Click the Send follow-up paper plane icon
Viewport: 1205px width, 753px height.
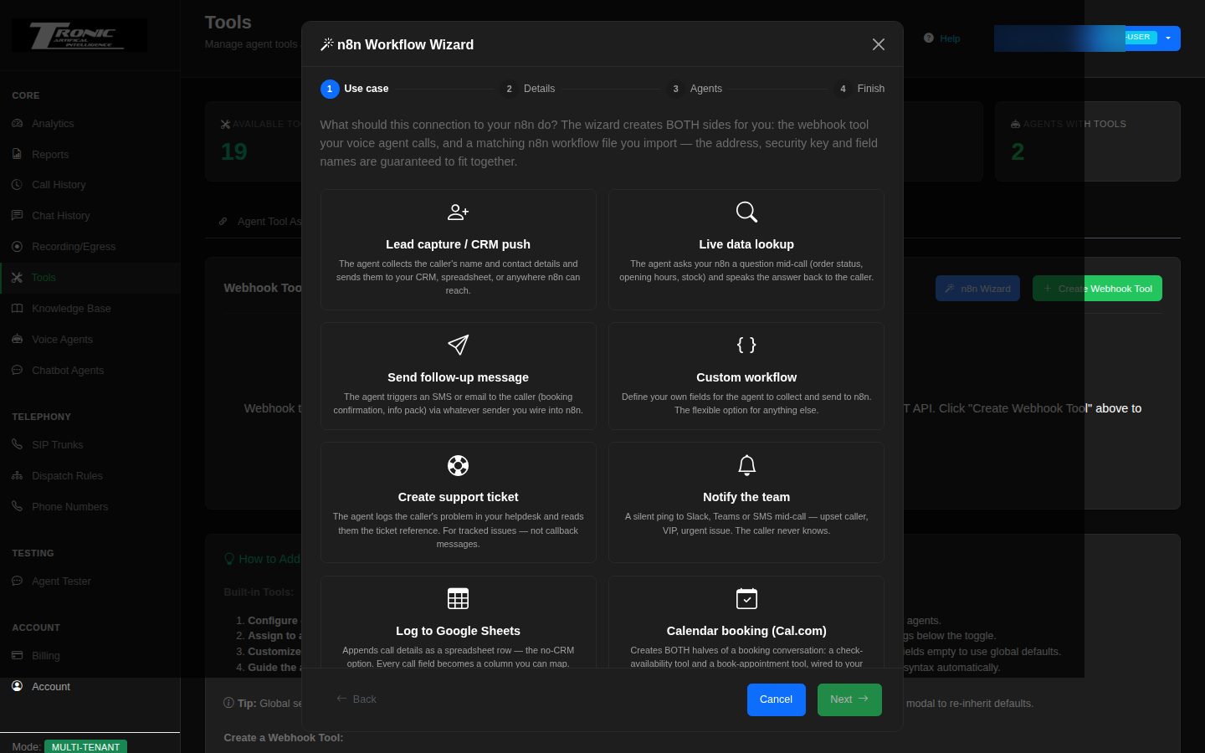pyautogui.click(x=458, y=345)
